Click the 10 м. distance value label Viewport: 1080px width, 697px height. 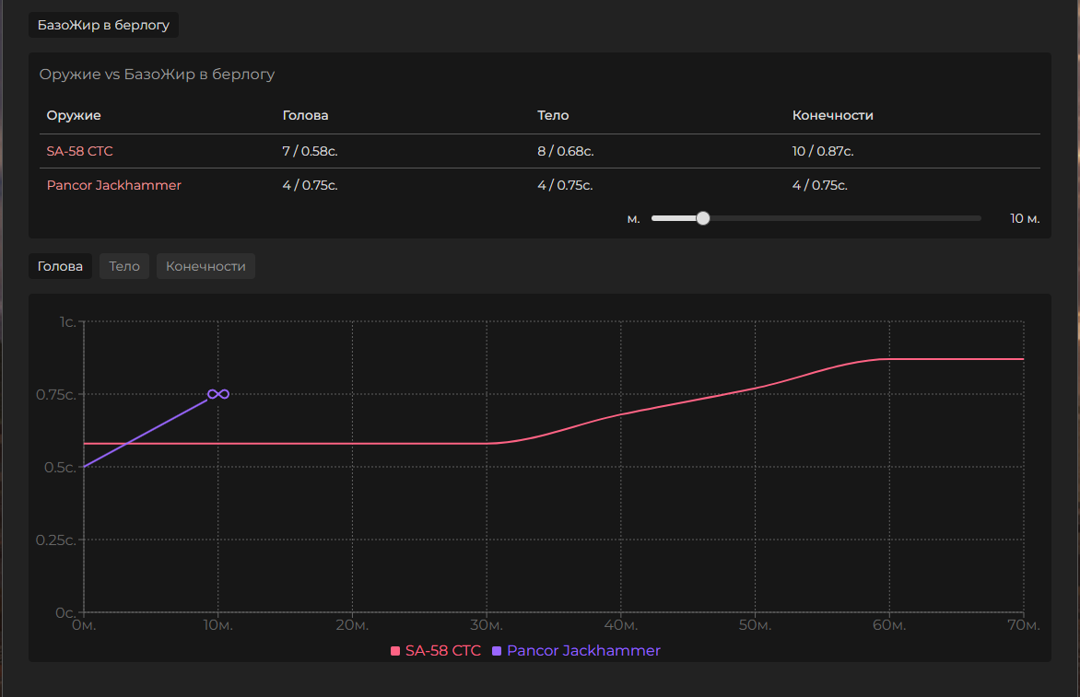click(x=1024, y=218)
